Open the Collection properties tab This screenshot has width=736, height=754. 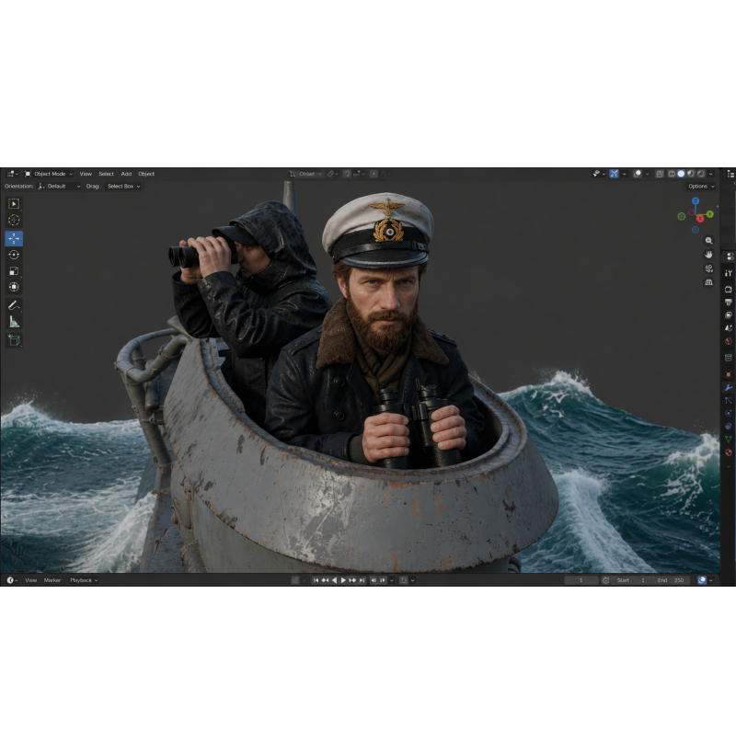[x=729, y=358]
